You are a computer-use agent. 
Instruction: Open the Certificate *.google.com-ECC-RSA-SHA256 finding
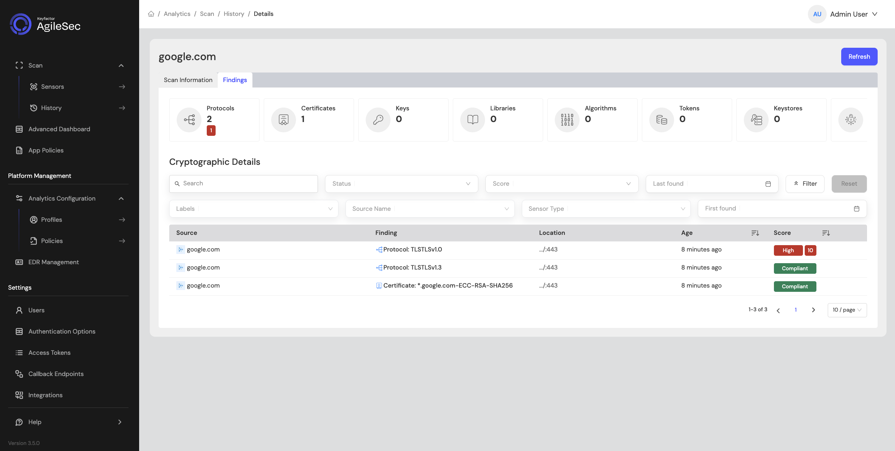448,285
